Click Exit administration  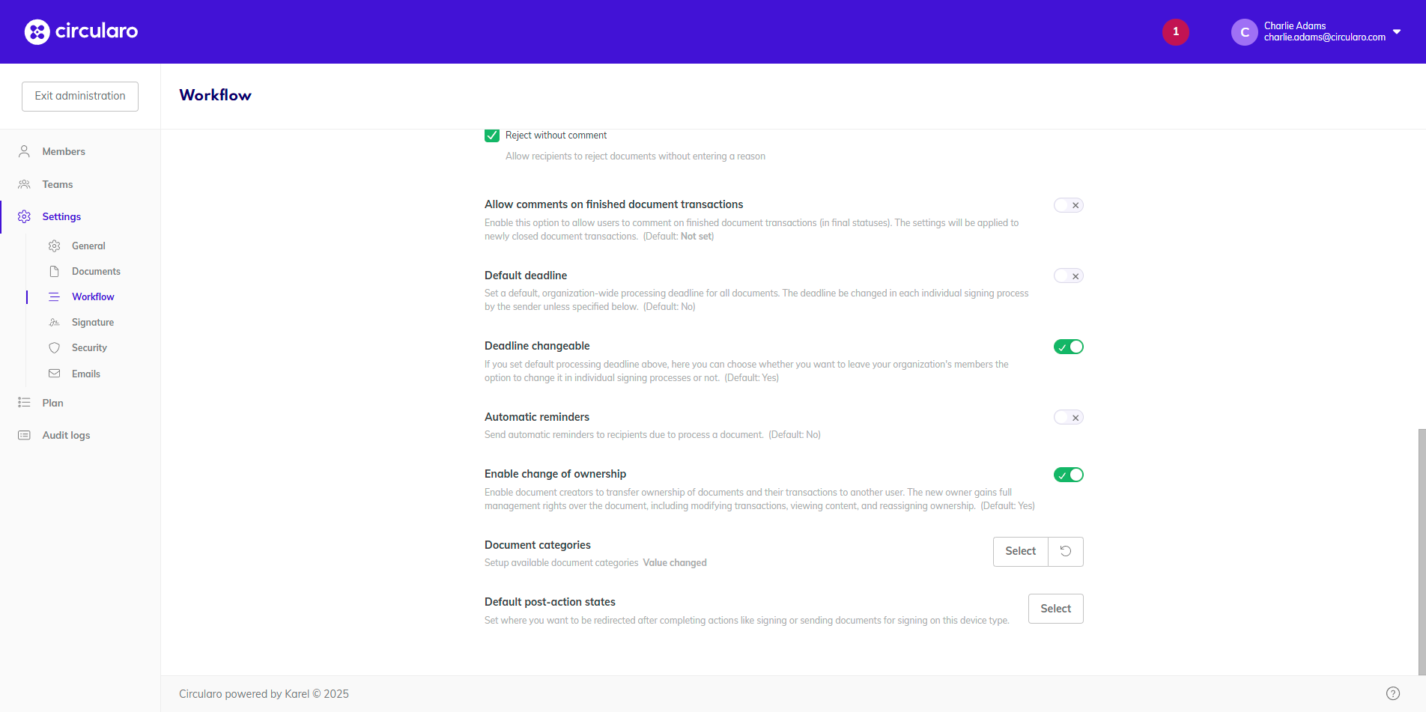[x=79, y=96]
